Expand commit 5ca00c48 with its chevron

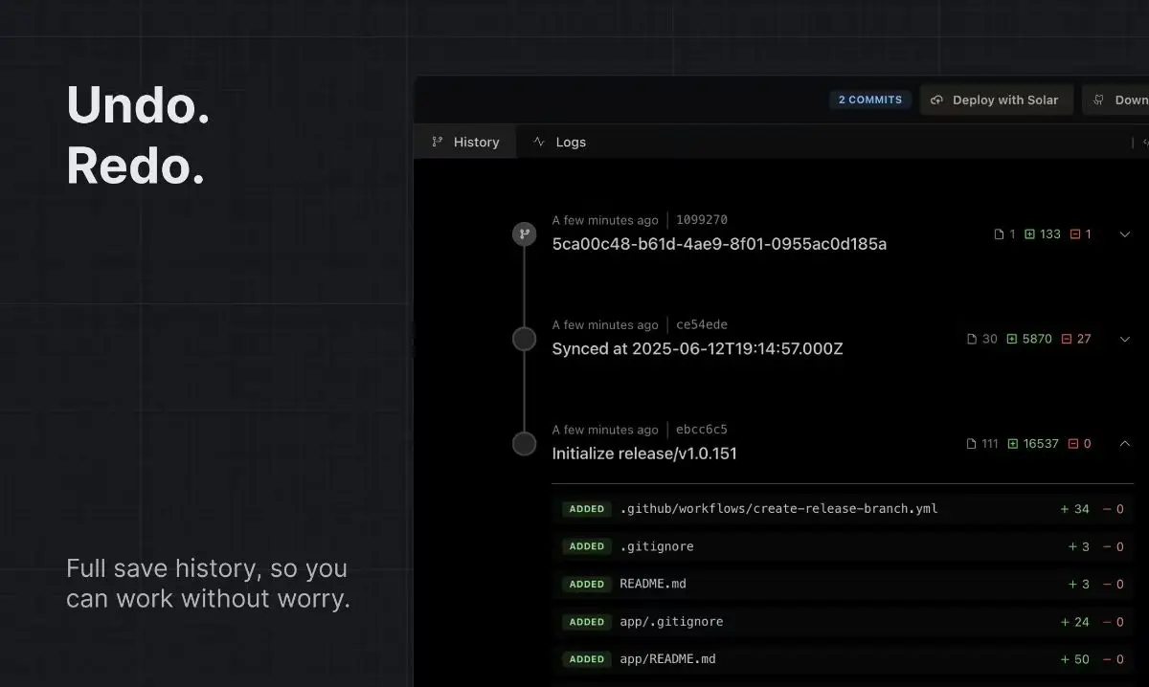tap(1125, 234)
